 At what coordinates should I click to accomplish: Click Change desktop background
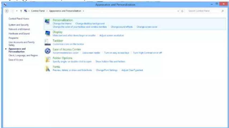click(90, 24)
